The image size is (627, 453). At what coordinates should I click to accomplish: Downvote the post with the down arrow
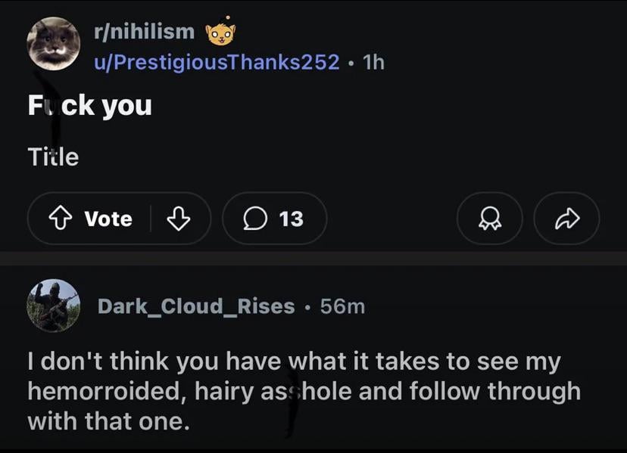[177, 219]
